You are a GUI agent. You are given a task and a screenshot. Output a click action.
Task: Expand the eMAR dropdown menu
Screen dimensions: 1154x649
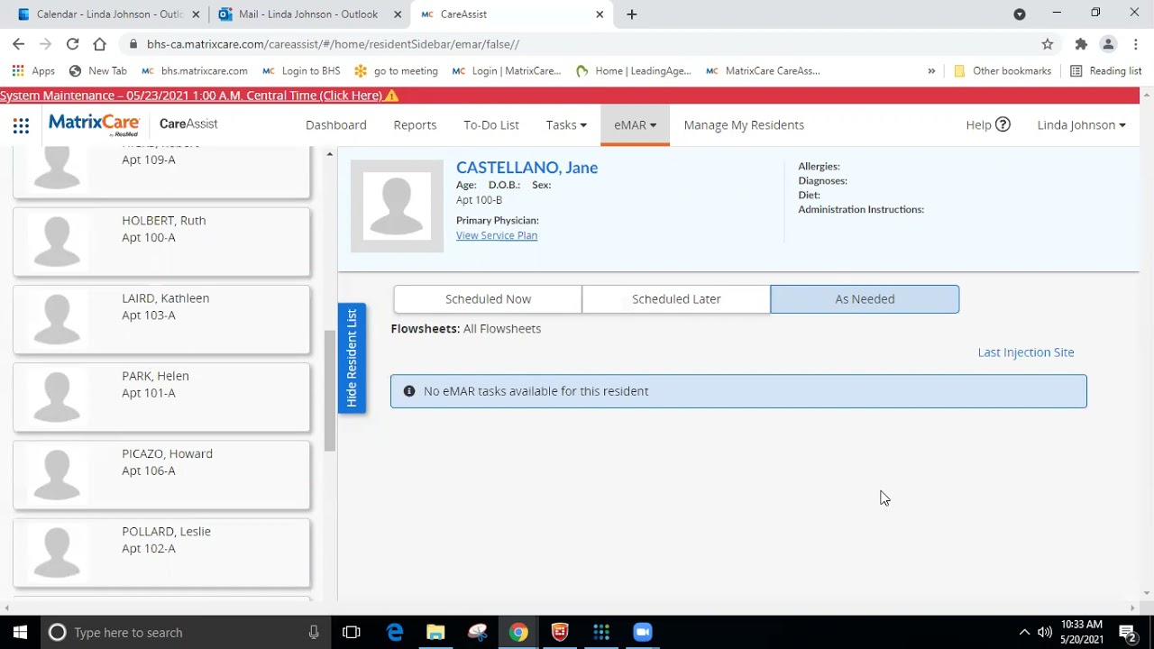[635, 124]
